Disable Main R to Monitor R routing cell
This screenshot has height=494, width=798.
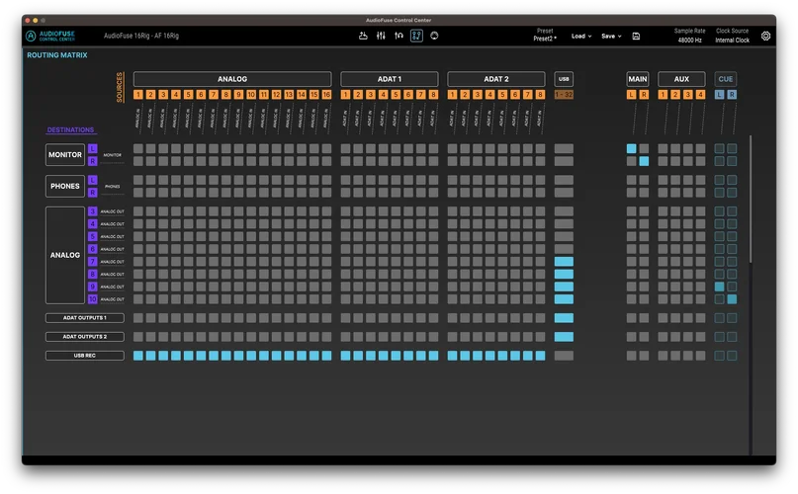644,161
